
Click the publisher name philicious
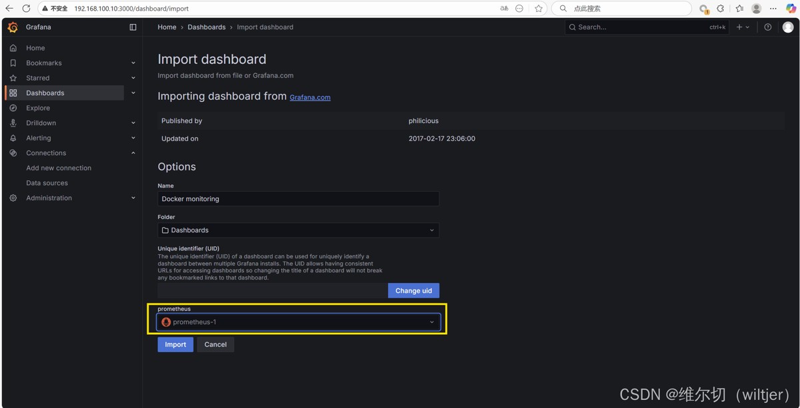click(423, 121)
